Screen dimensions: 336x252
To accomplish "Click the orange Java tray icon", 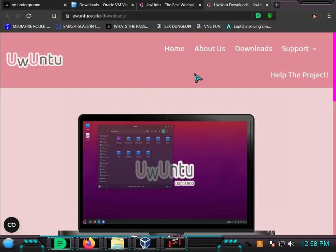I will [x=260, y=244].
